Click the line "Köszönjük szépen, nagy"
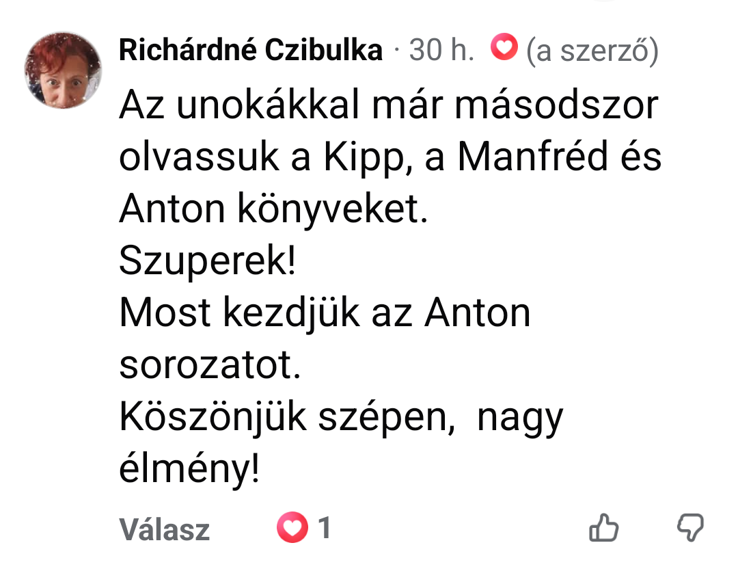 click(341, 416)
